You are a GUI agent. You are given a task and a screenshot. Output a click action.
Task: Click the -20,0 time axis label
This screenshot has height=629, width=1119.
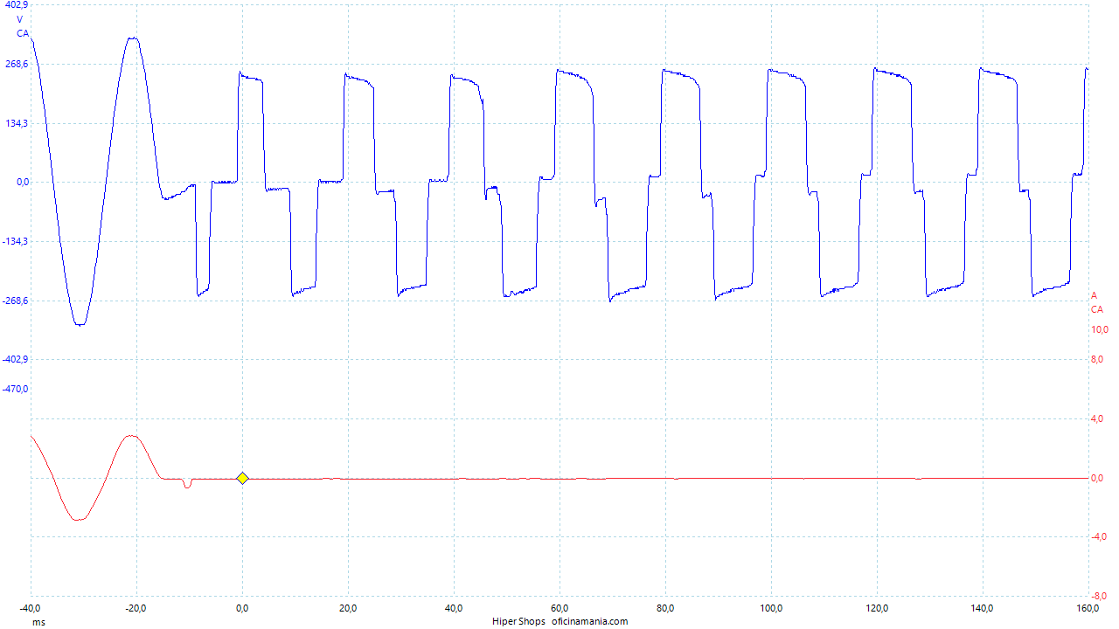pyautogui.click(x=136, y=608)
